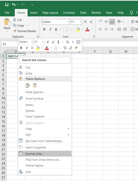The height and width of the screenshot is (181, 138).
Task: Open the Font settings dialog launcher
Action: (94, 37)
